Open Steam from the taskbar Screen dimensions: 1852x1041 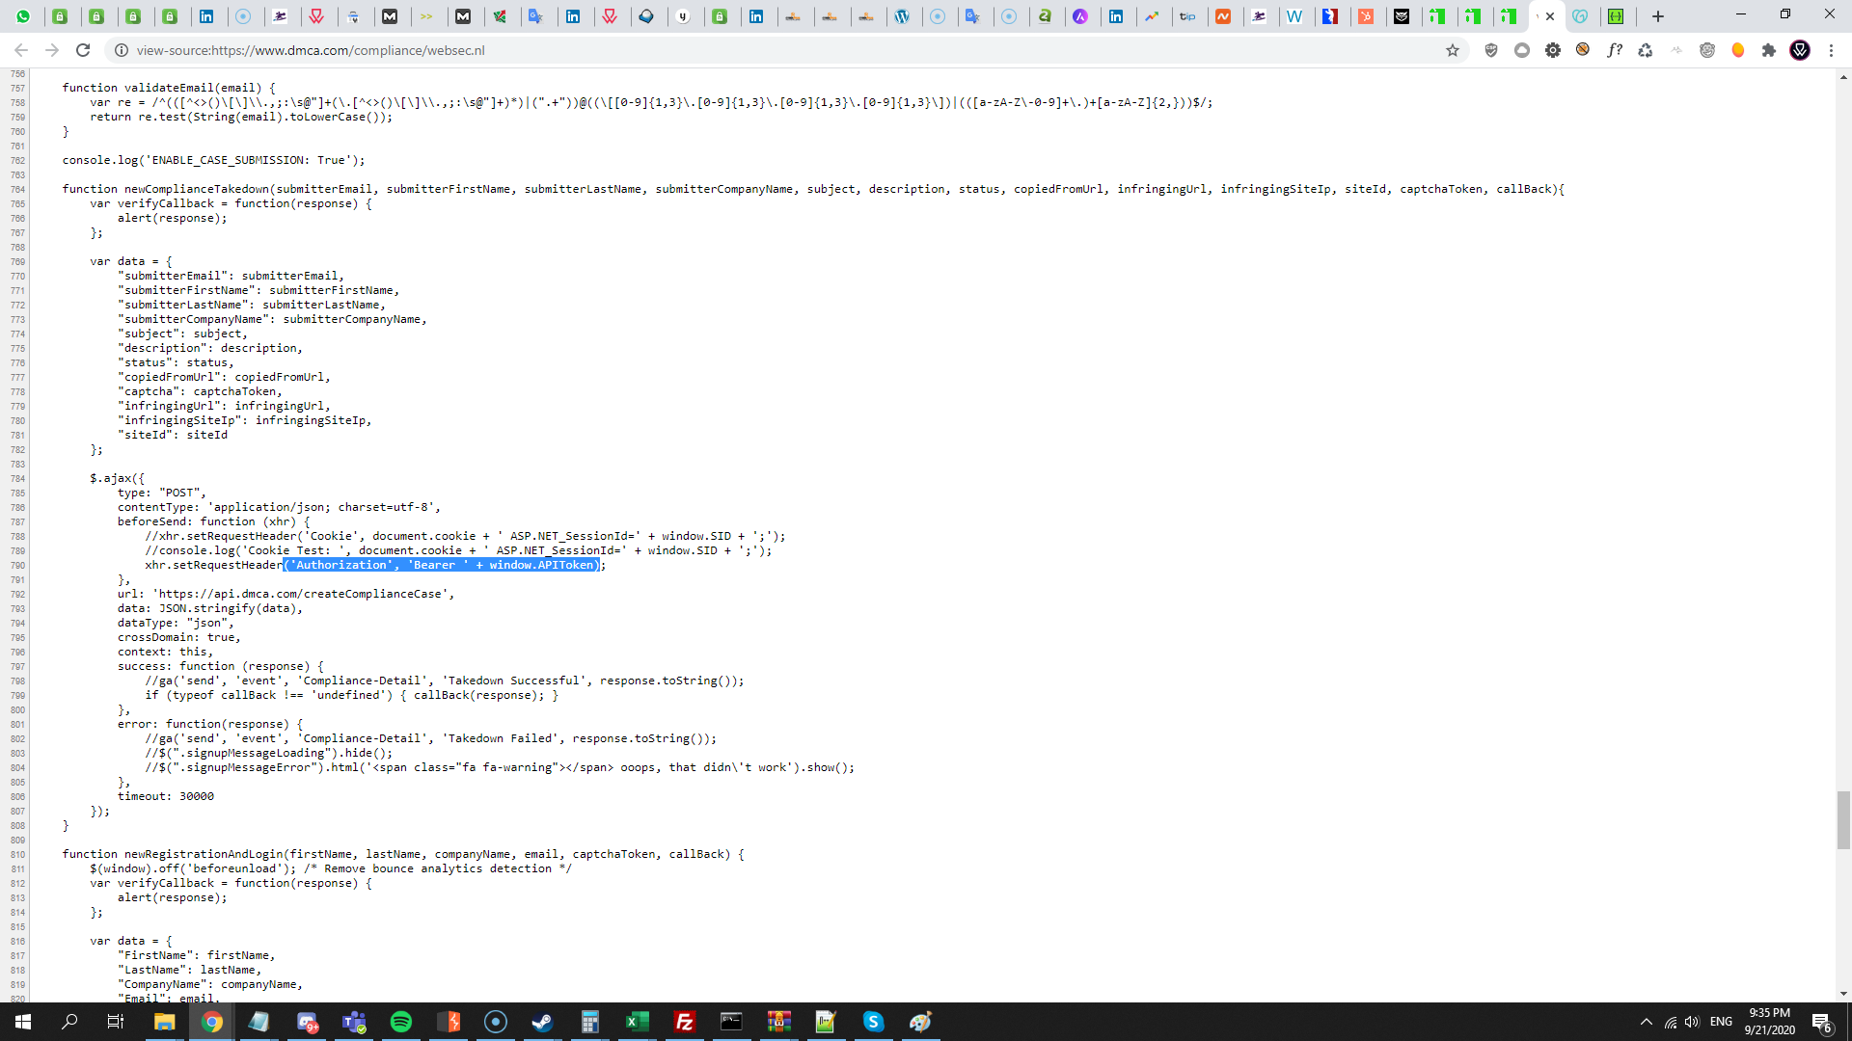(542, 1022)
